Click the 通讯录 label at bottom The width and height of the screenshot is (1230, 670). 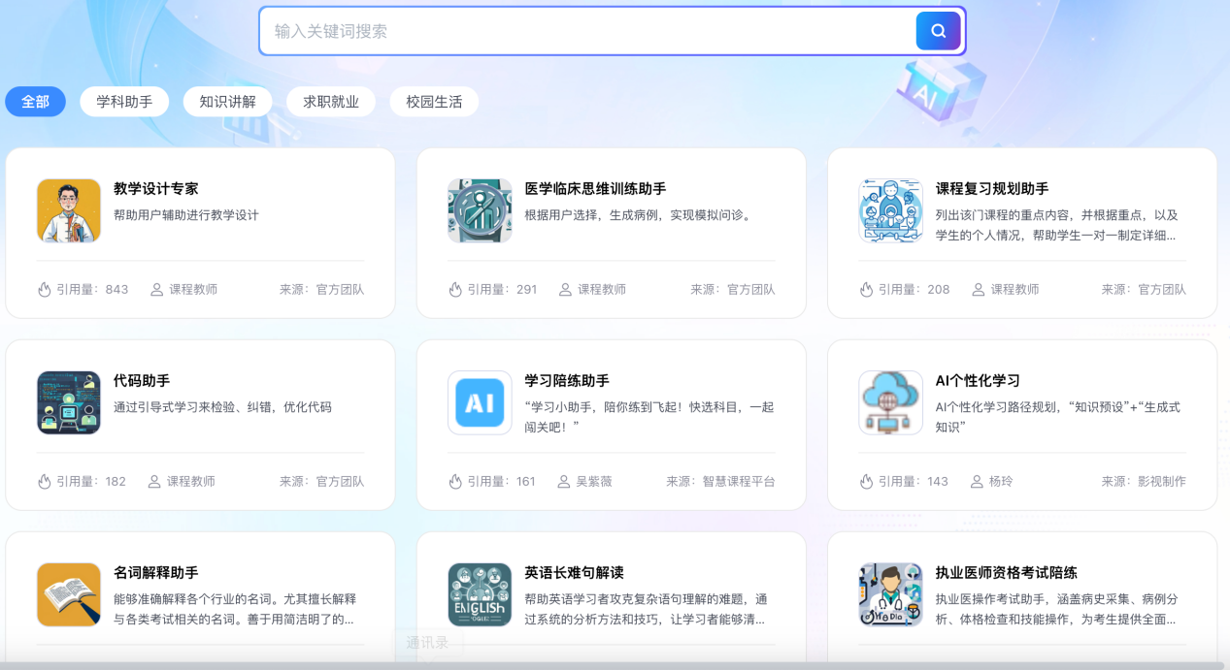click(x=428, y=642)
